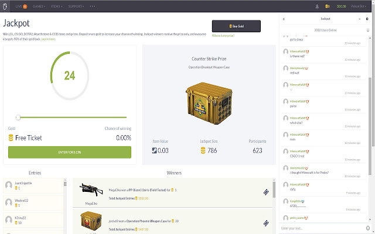Click the site logo in top-left corner

click(x=5, y=6)
